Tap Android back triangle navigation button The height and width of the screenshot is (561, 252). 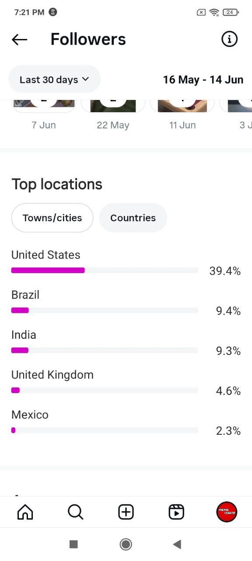pos(177,544)
